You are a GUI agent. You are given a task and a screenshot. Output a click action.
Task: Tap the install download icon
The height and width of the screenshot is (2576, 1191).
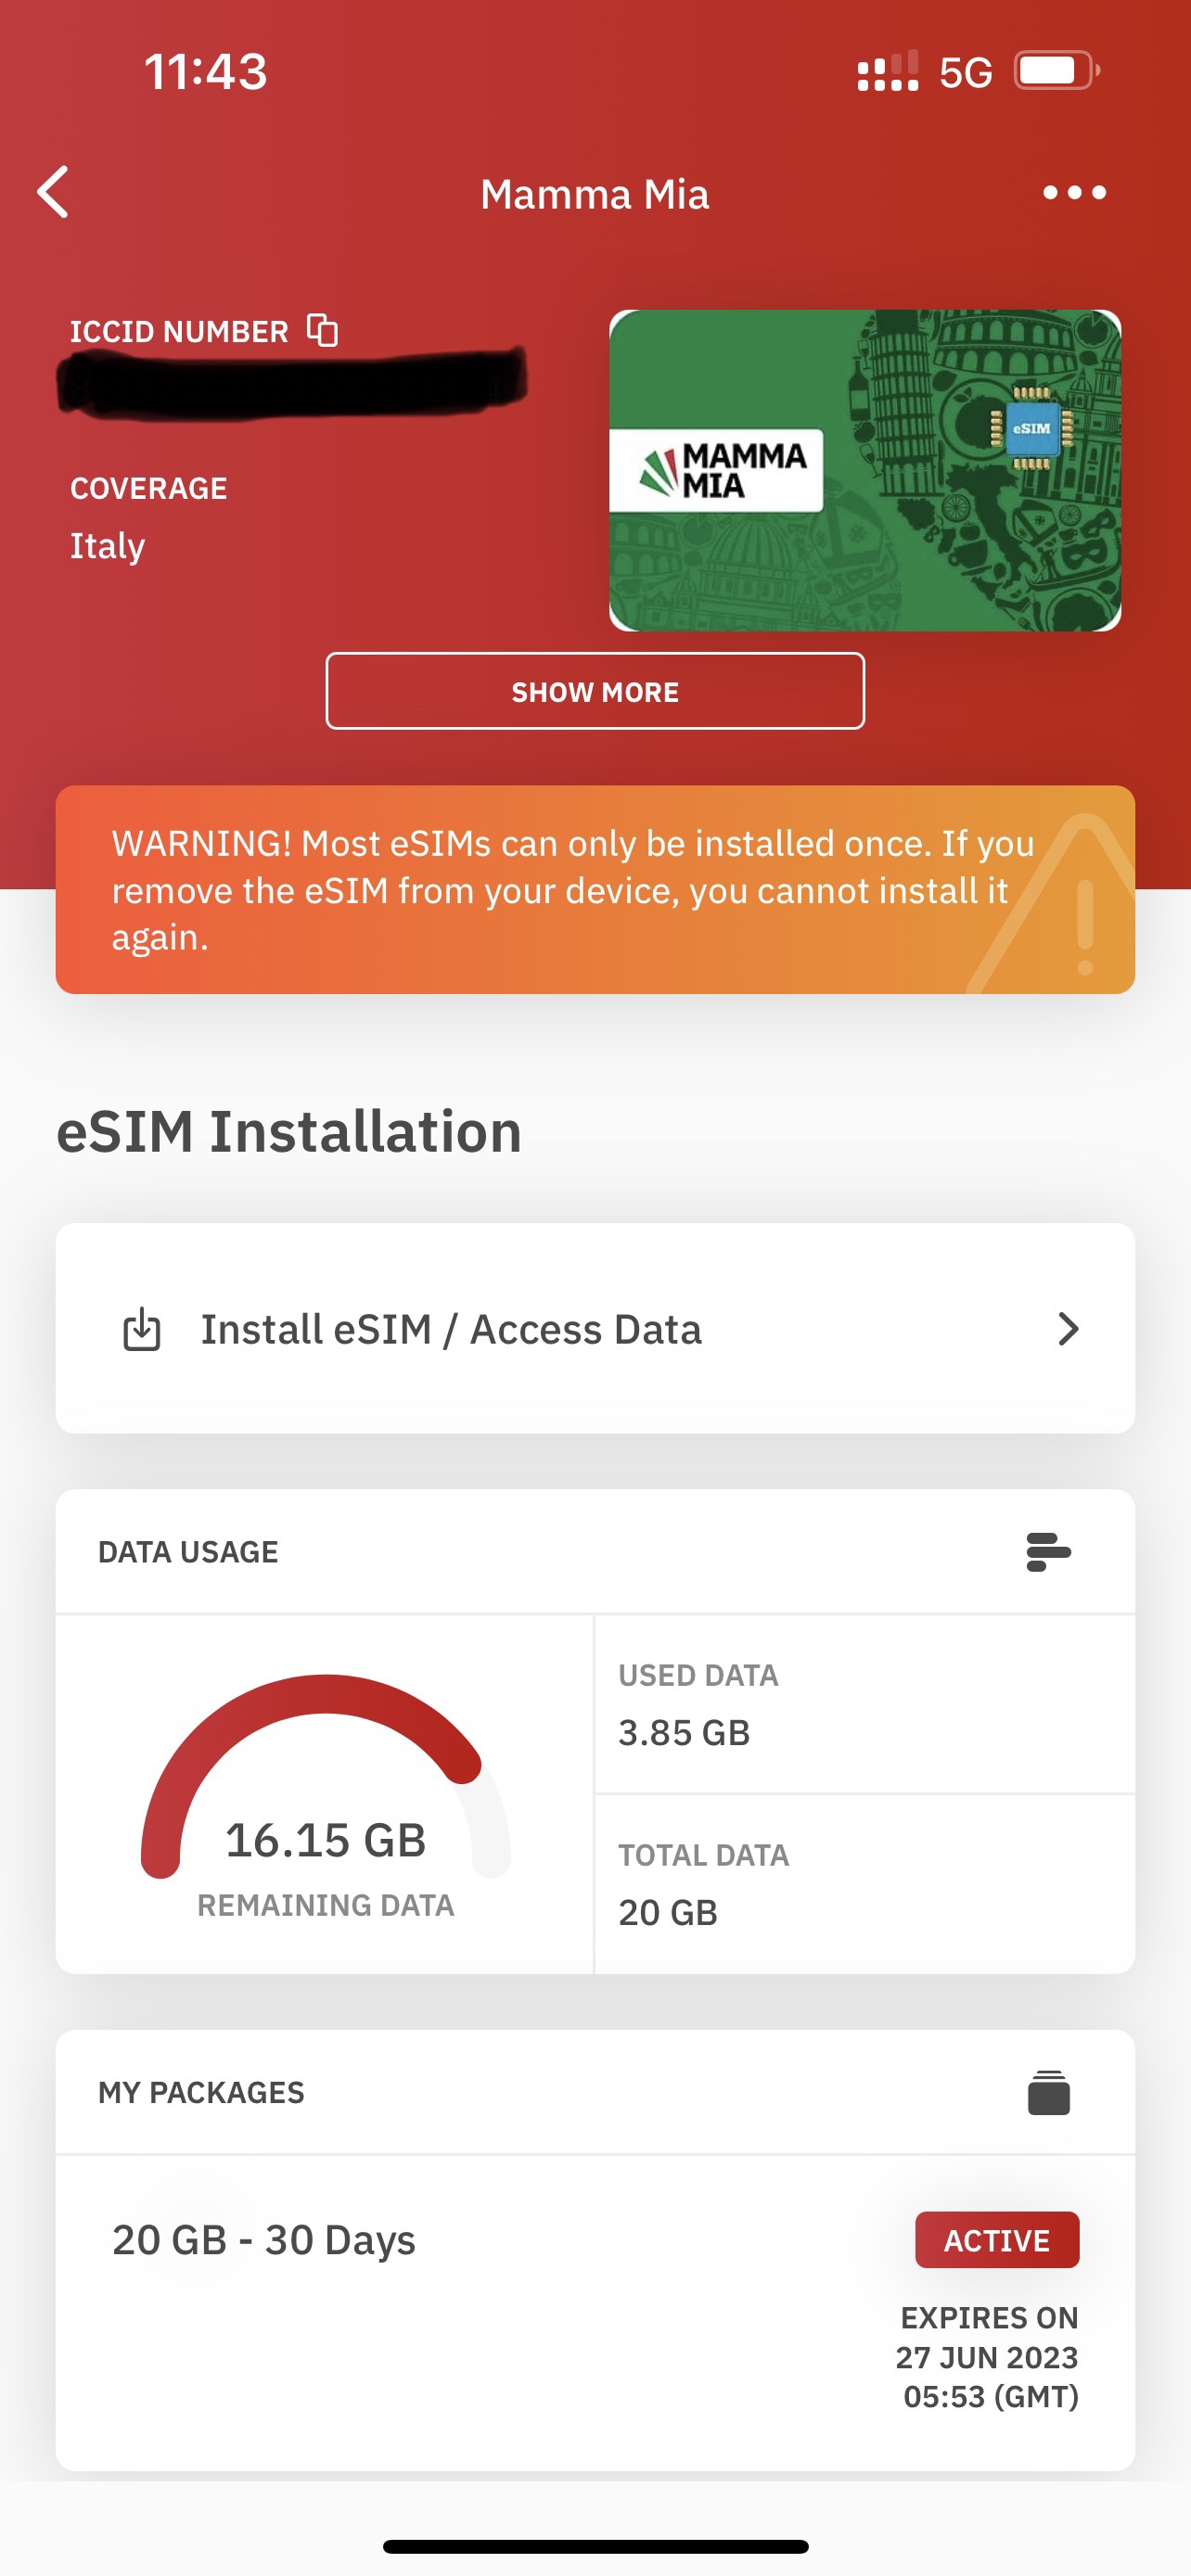142,1330
